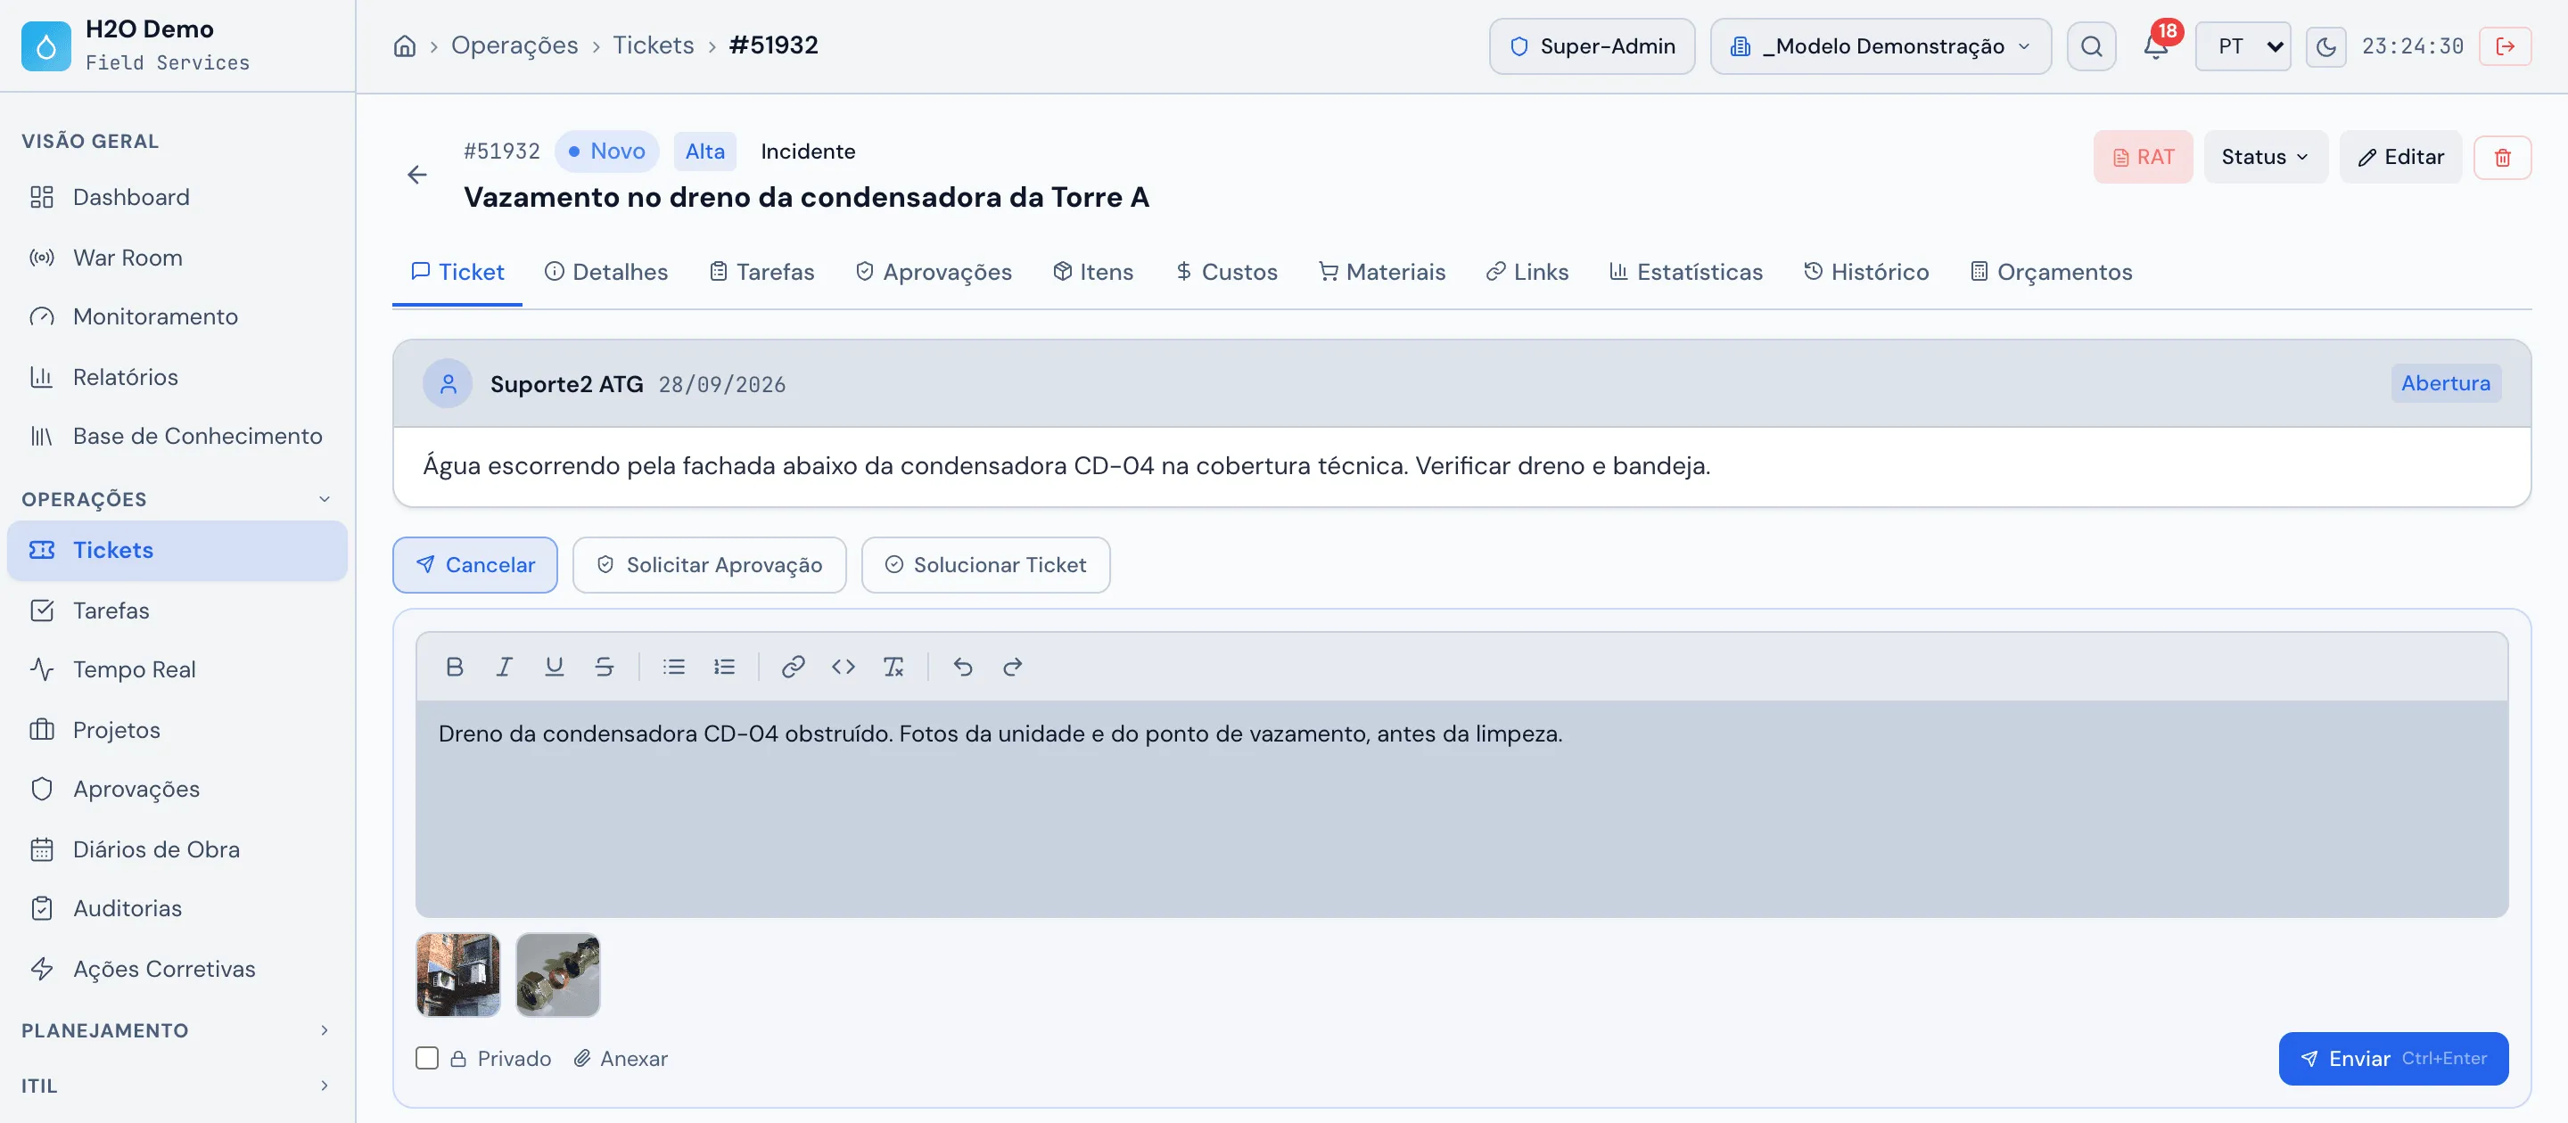Open Monitoramento in the sidebar
2568x1123 pixels.
point(177,317)
